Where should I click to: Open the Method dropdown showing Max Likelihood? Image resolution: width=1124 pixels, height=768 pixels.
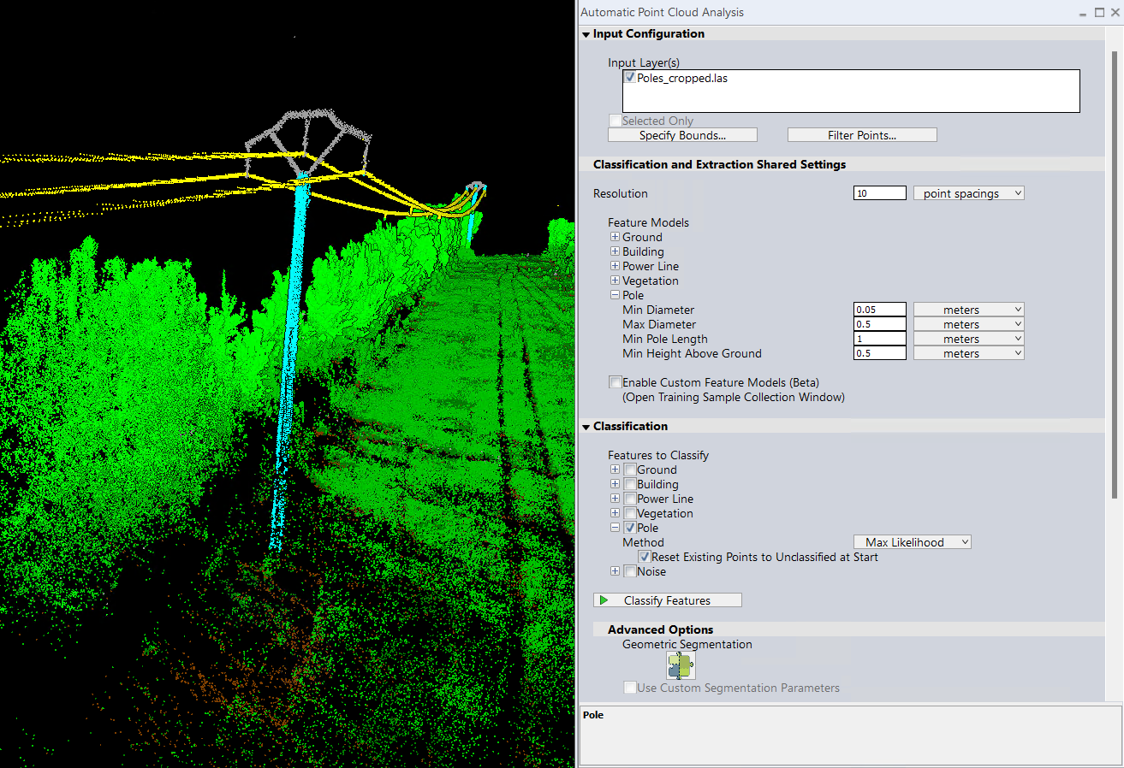pos(913,542)
